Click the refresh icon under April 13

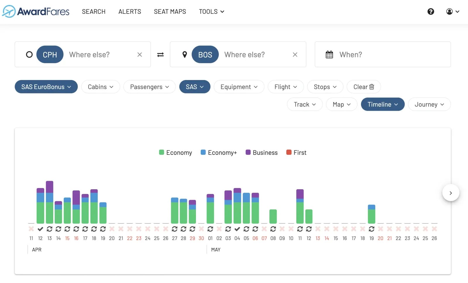point(49,229)
